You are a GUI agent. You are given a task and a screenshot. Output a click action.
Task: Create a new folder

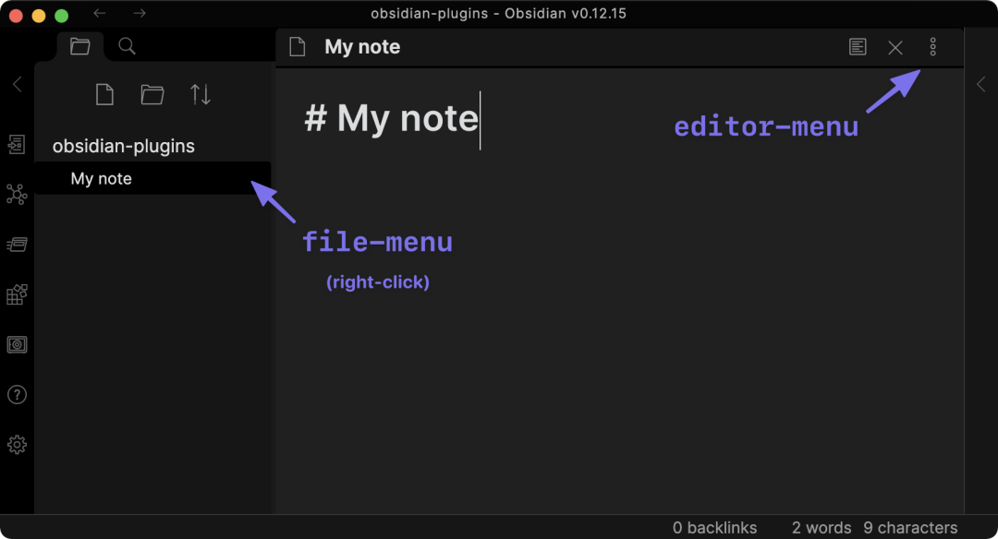click(x=152, y=95)
